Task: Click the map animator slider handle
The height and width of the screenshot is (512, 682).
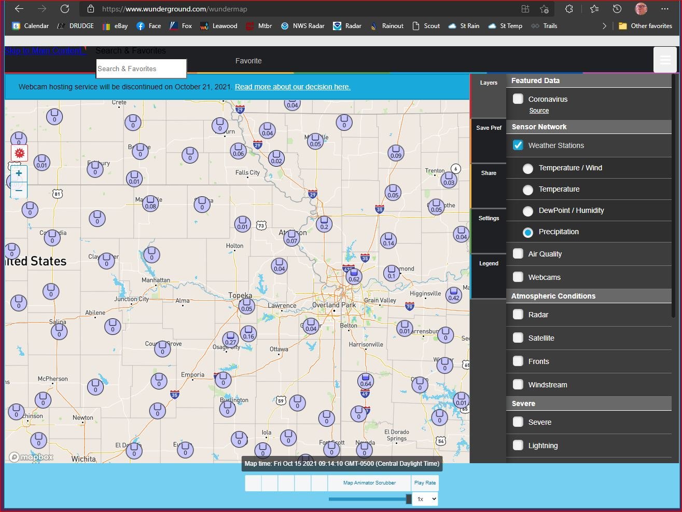Action: click(409, 499)
